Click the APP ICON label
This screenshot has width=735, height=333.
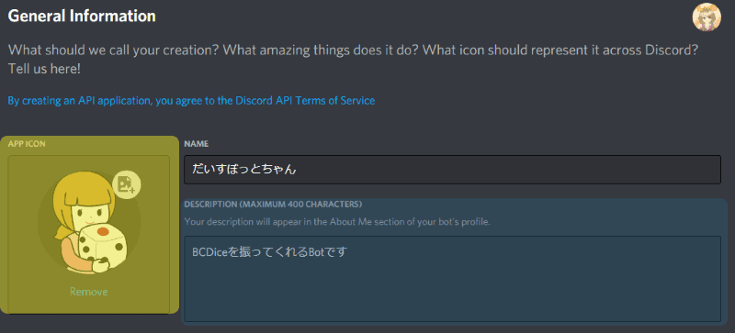(27, 144)
